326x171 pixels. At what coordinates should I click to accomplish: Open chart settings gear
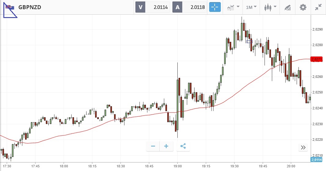click(303, 7)
